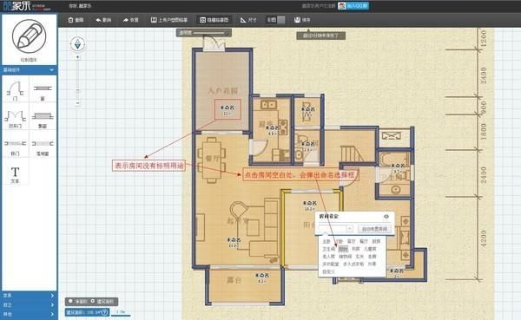Select the T text tool

click(x=16, y=174)
